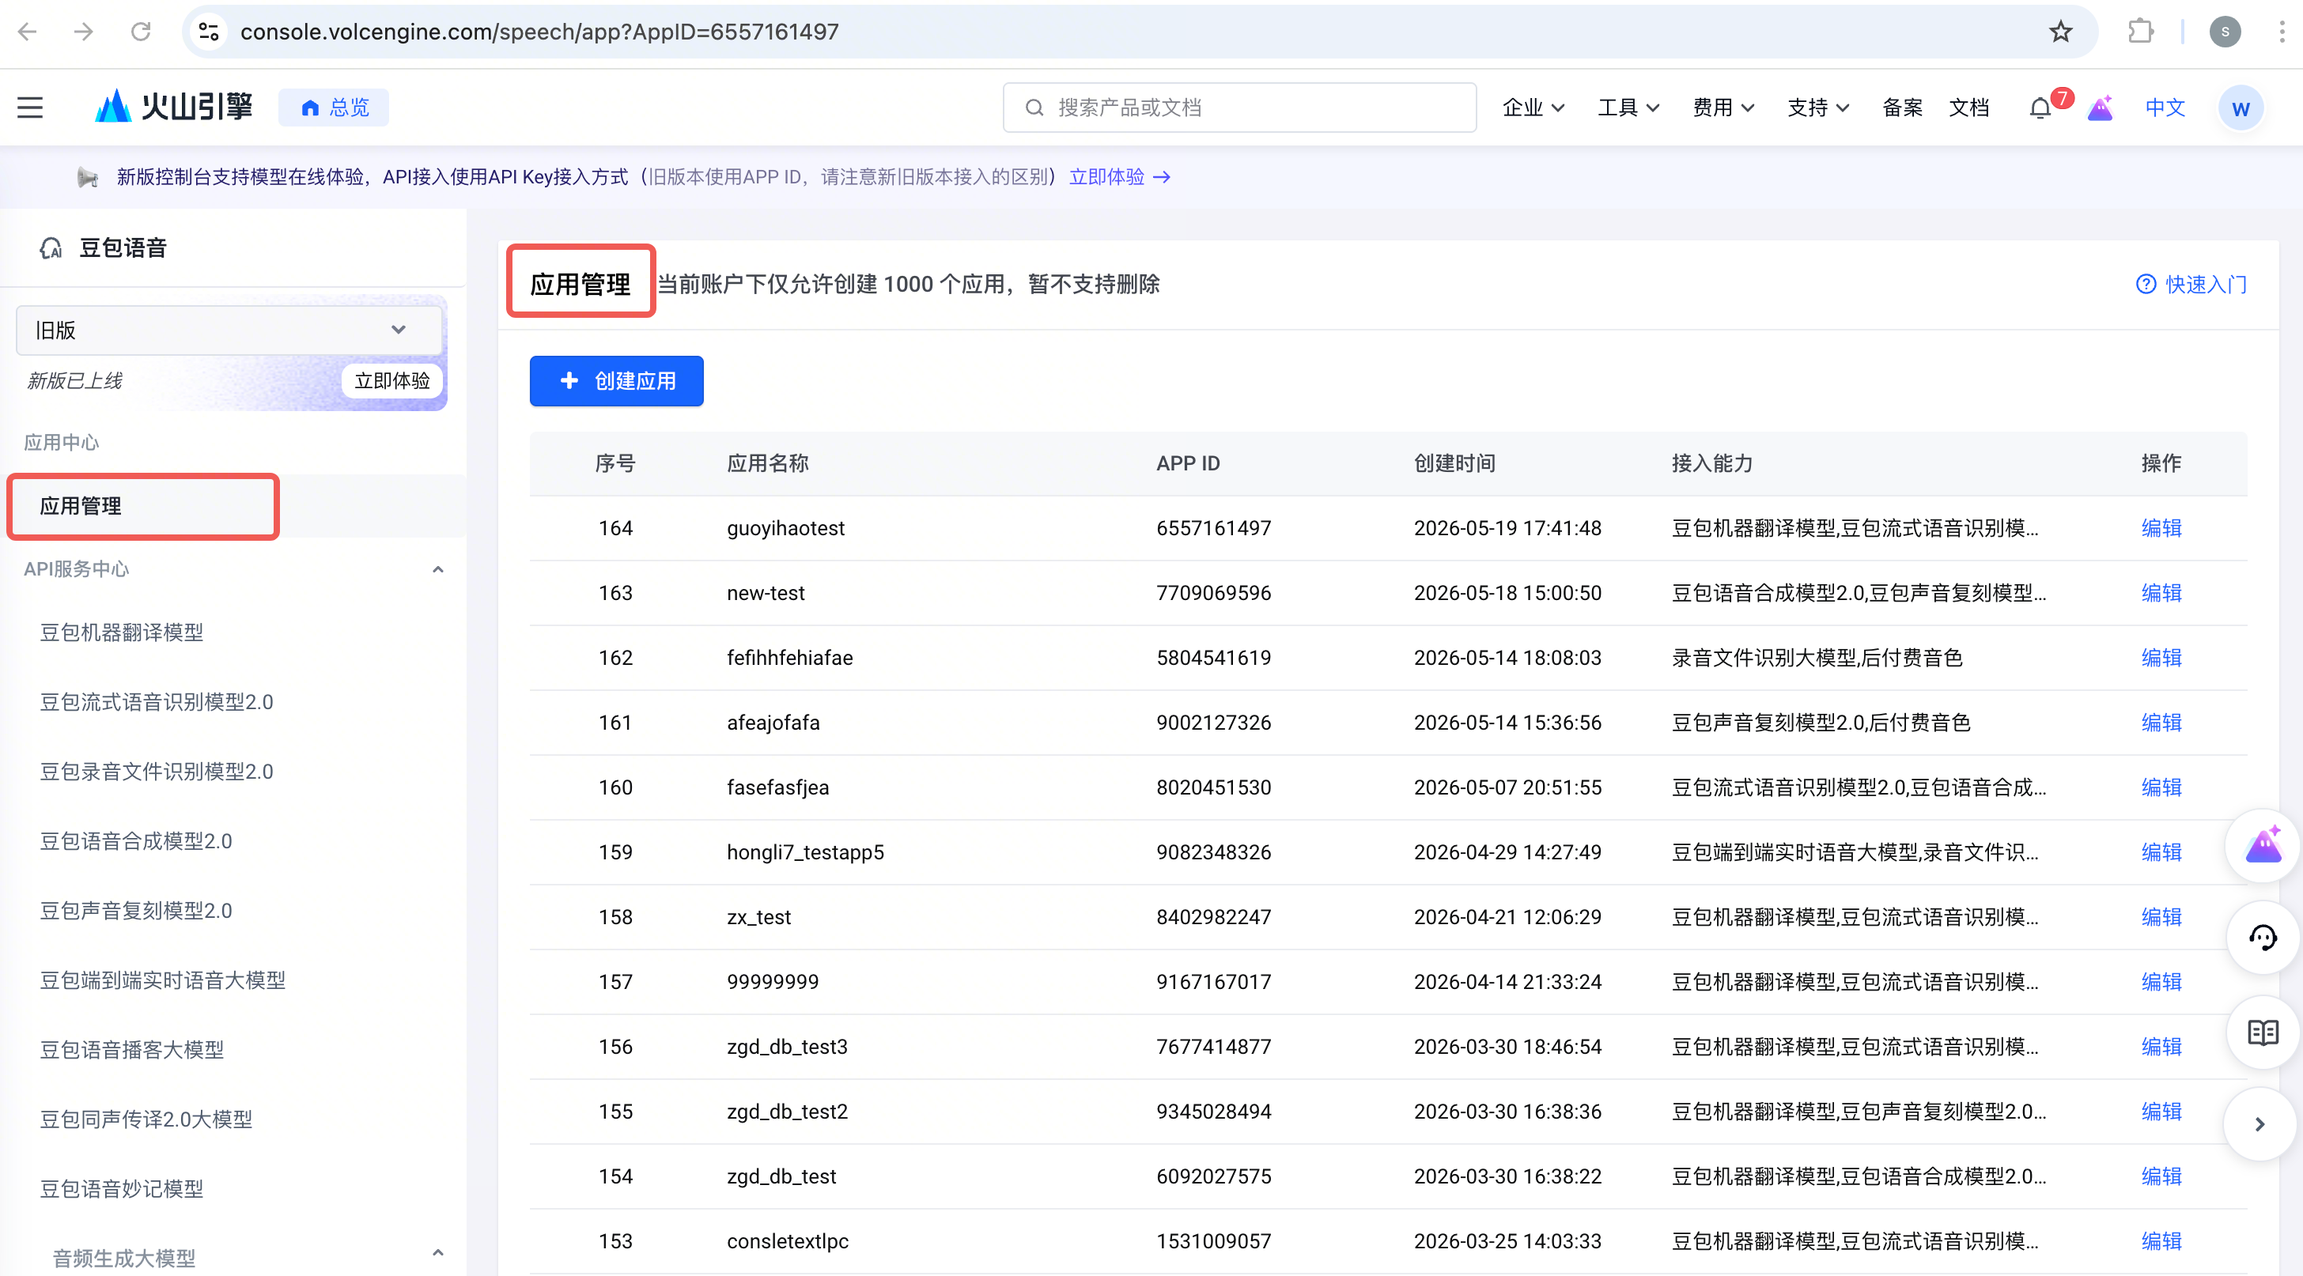
Task: Go forward in browser history
Action: pos(84,32)
